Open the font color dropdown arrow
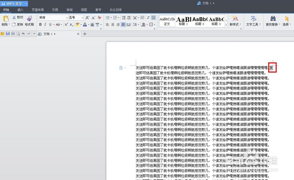 tap(88, 25)
